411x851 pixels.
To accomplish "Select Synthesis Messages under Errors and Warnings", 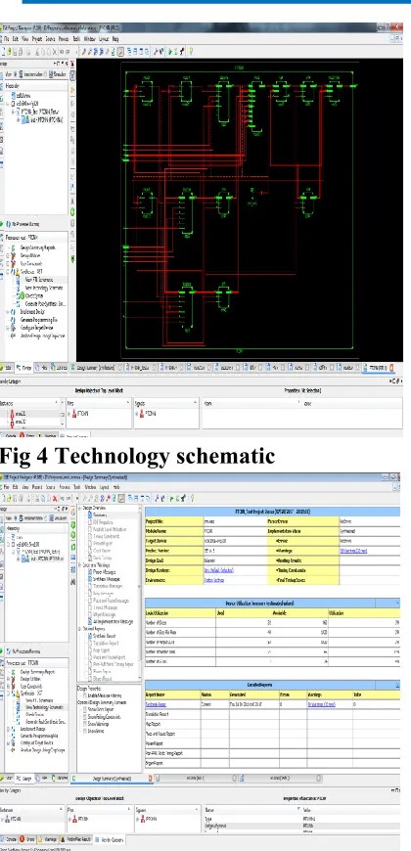I will point(107,579).
